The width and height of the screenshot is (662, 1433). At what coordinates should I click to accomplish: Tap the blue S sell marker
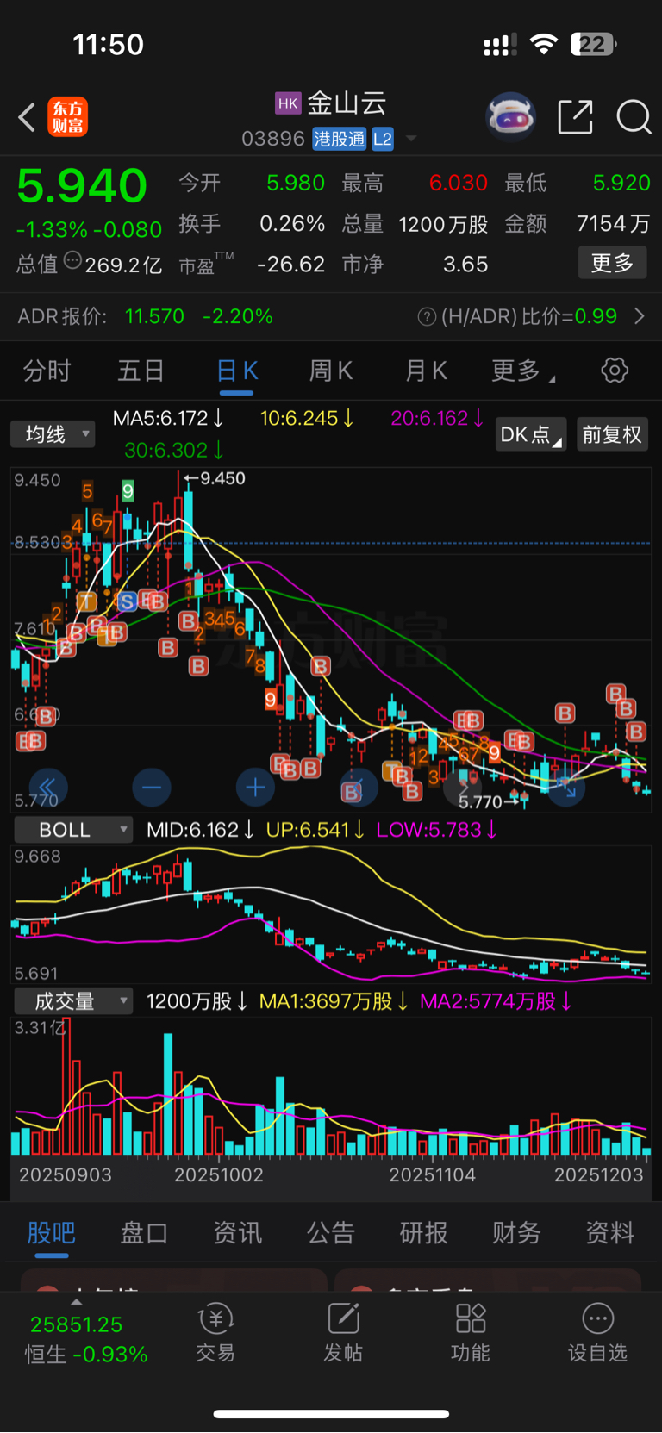pos(127,601)
